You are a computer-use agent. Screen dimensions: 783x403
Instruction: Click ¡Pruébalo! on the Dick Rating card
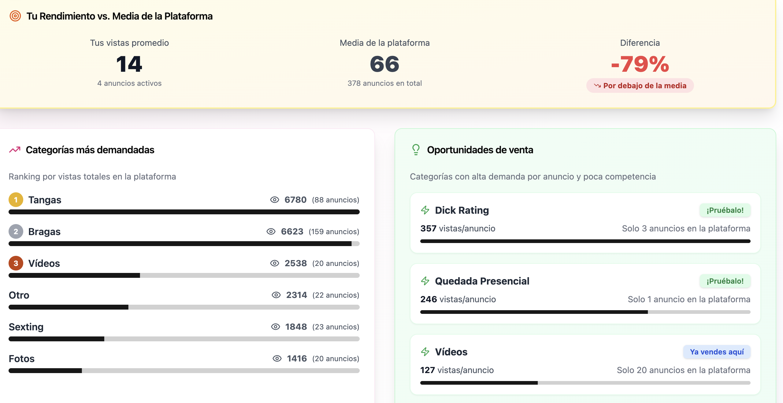pyautogui.click(x=725, y=210)
